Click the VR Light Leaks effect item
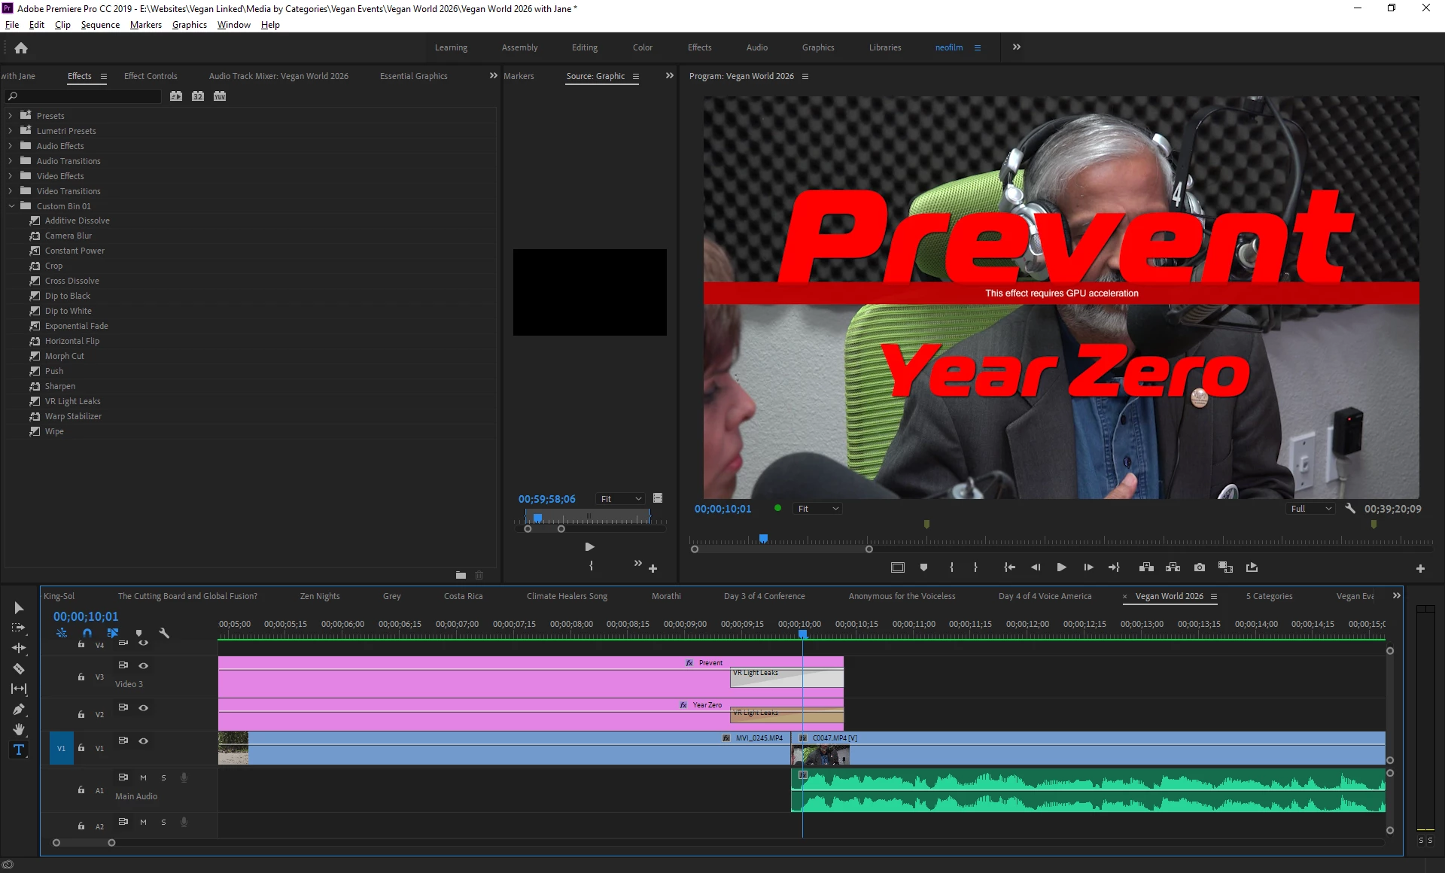The width and height of the screenshot is (1445, 873). [x=72, y=401]
